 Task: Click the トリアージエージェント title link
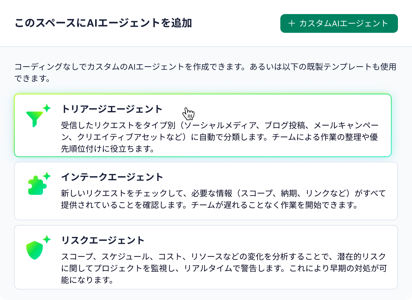pyautogui.click(x=112, y=109)
